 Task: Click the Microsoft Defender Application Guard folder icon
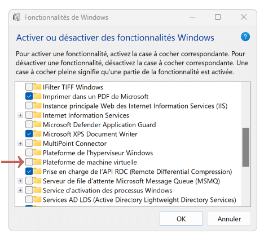(37, 124)
